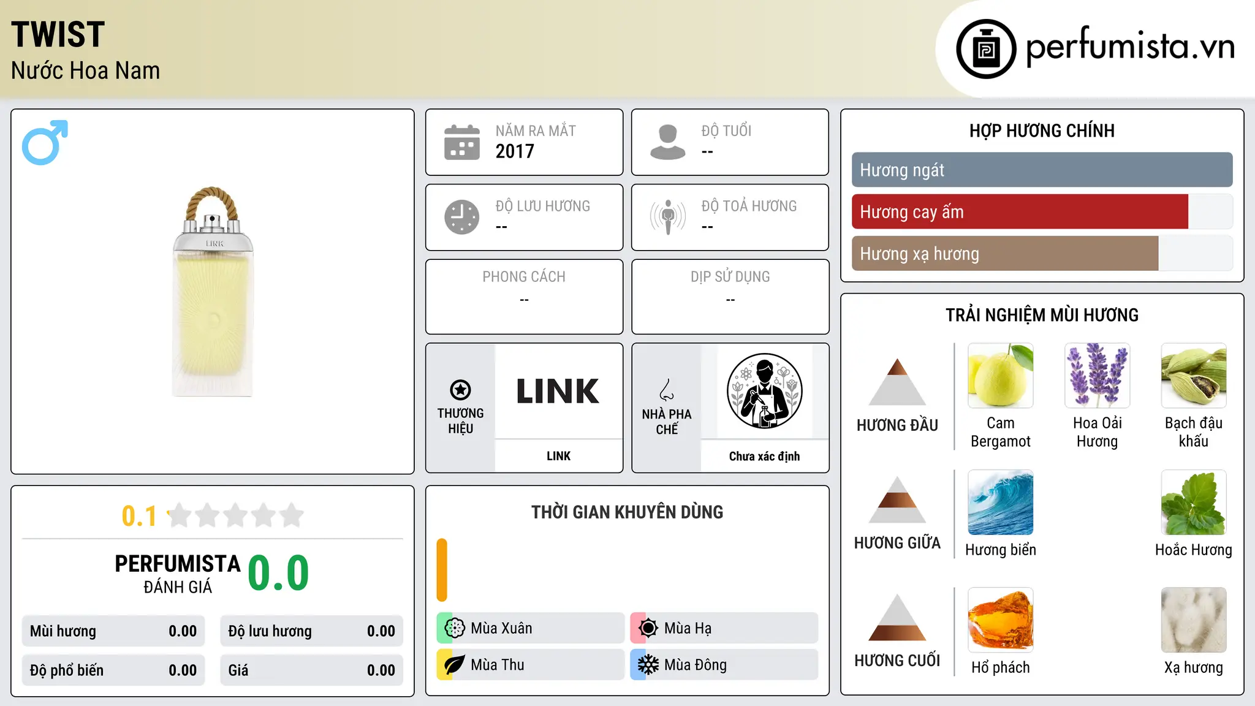Click the perfumista.vn site name text
Viewport: 1255px width, 706px height.
pyautogui.click(x=1131, y=47)
